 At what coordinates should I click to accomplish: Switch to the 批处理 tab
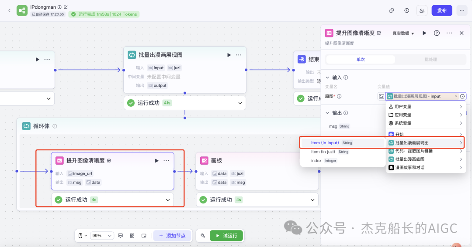430,59
